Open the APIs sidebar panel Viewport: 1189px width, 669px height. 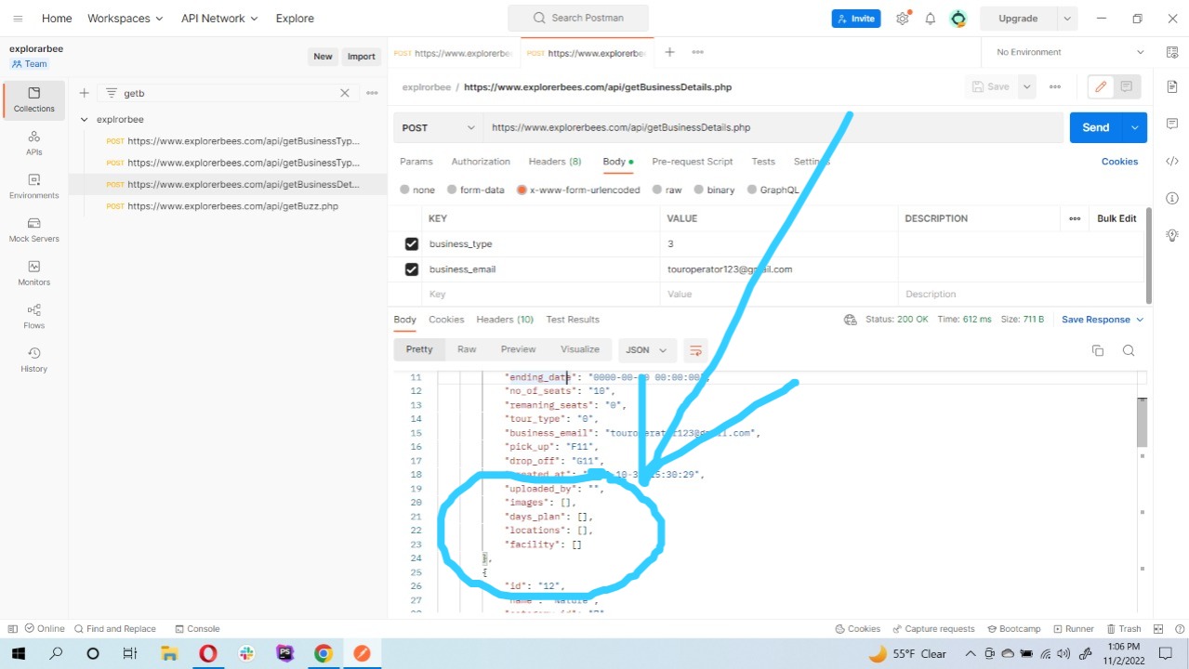[34, 143]
